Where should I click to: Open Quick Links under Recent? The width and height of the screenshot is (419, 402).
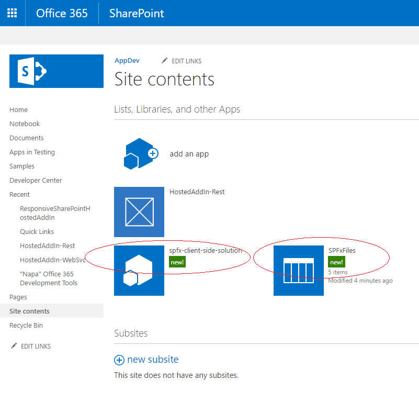(37, 231)
